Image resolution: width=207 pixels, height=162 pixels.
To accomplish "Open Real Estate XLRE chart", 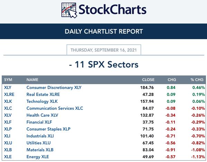I will (43, 94).
